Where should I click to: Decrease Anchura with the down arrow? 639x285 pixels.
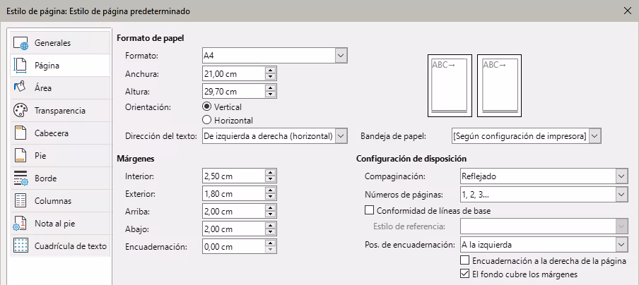270,78
